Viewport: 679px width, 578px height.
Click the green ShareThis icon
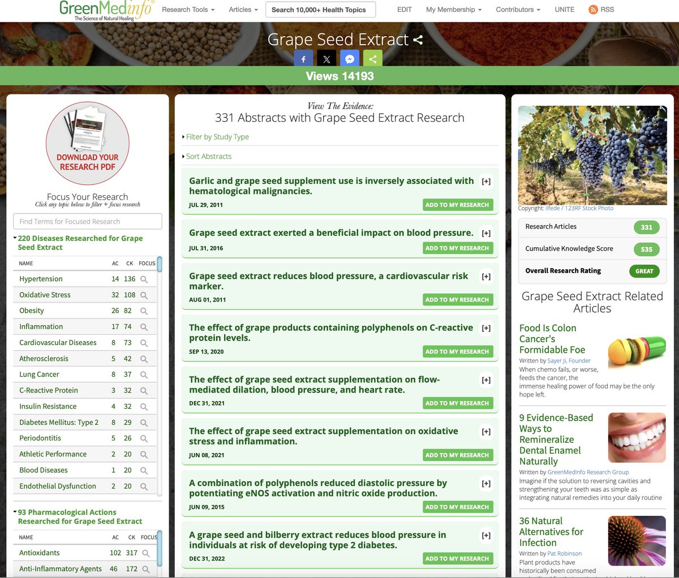[373, 59]
